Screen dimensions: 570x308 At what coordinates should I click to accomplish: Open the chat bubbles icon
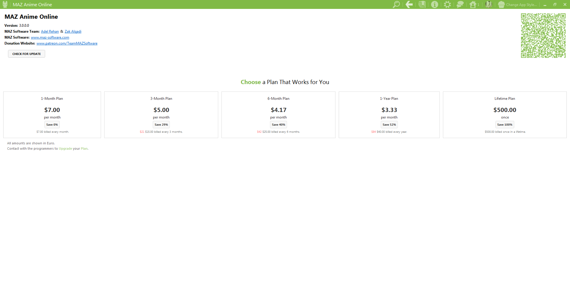tap(460, 4)
